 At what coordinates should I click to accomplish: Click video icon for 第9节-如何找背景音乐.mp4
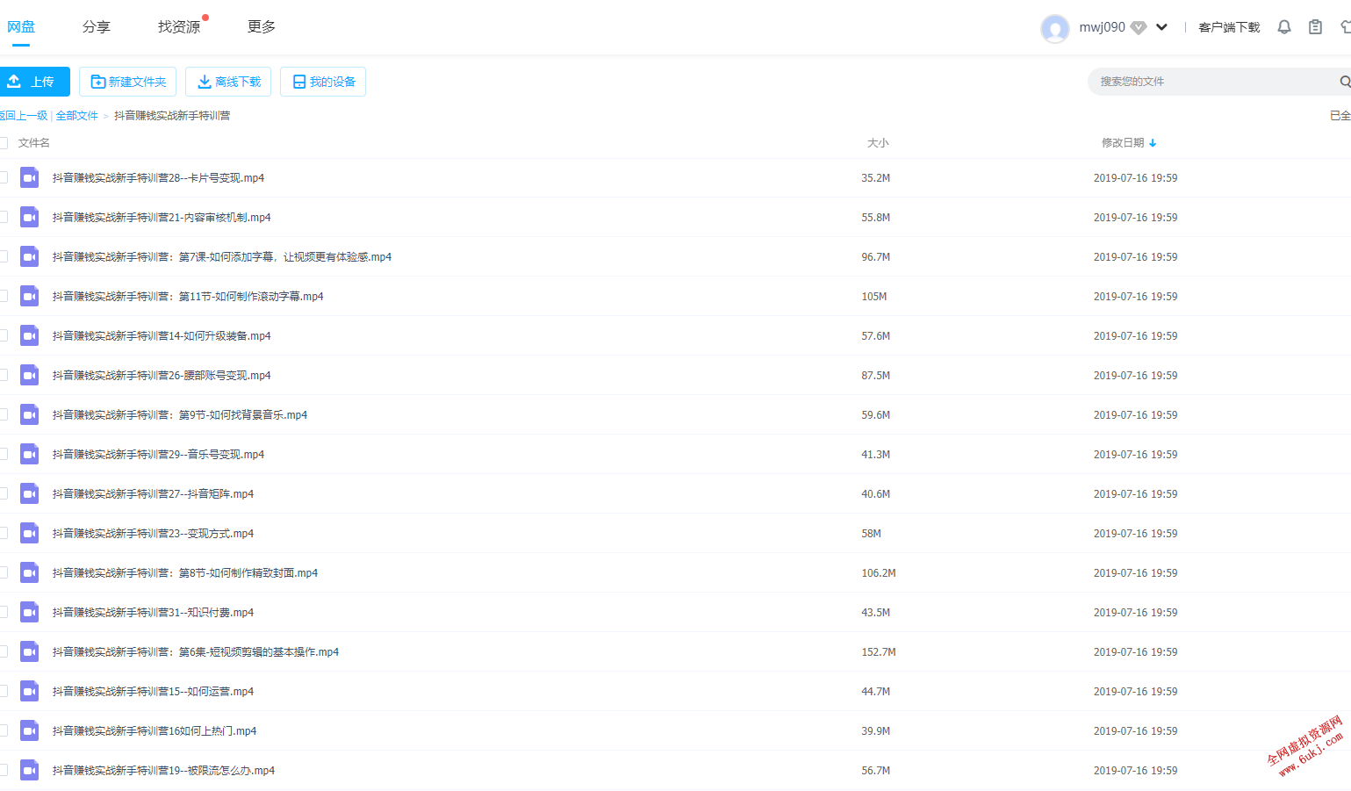30,414
